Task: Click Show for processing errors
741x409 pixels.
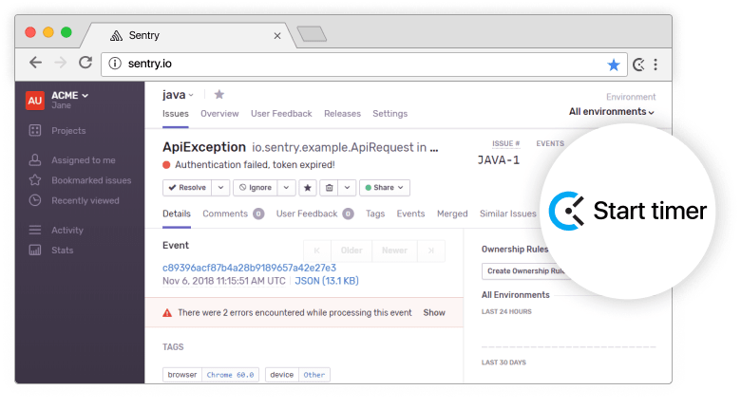Action: (434, 312)
